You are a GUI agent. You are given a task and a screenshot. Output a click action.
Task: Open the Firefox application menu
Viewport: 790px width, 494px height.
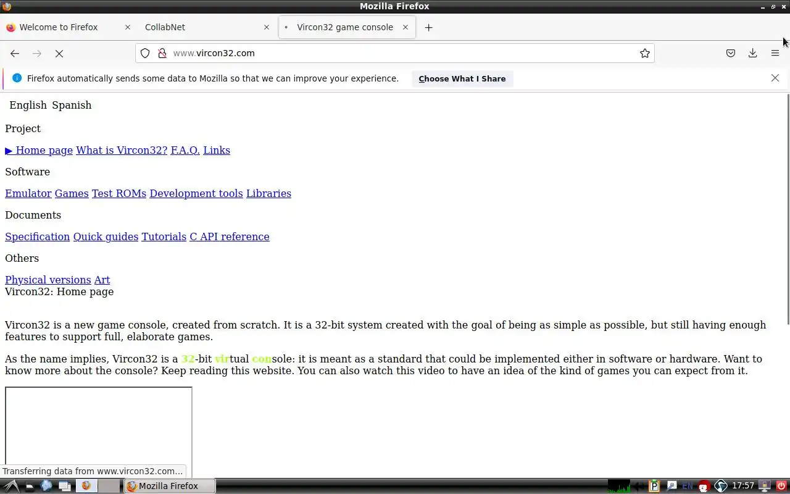775,53
